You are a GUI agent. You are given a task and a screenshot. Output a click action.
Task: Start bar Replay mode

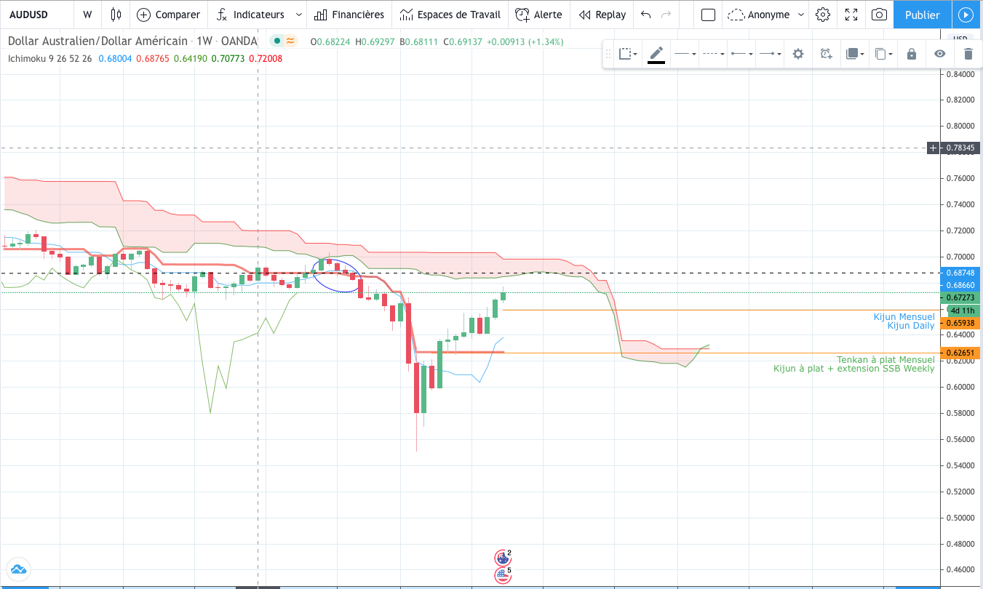602,15
